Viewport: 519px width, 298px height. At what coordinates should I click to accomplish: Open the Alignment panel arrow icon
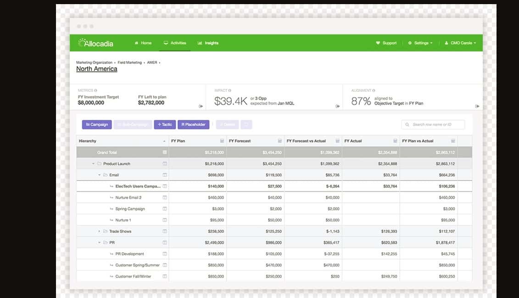(x=477, y=106)
